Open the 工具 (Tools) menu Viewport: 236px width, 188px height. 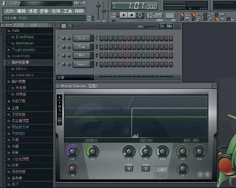click(68, 11)
